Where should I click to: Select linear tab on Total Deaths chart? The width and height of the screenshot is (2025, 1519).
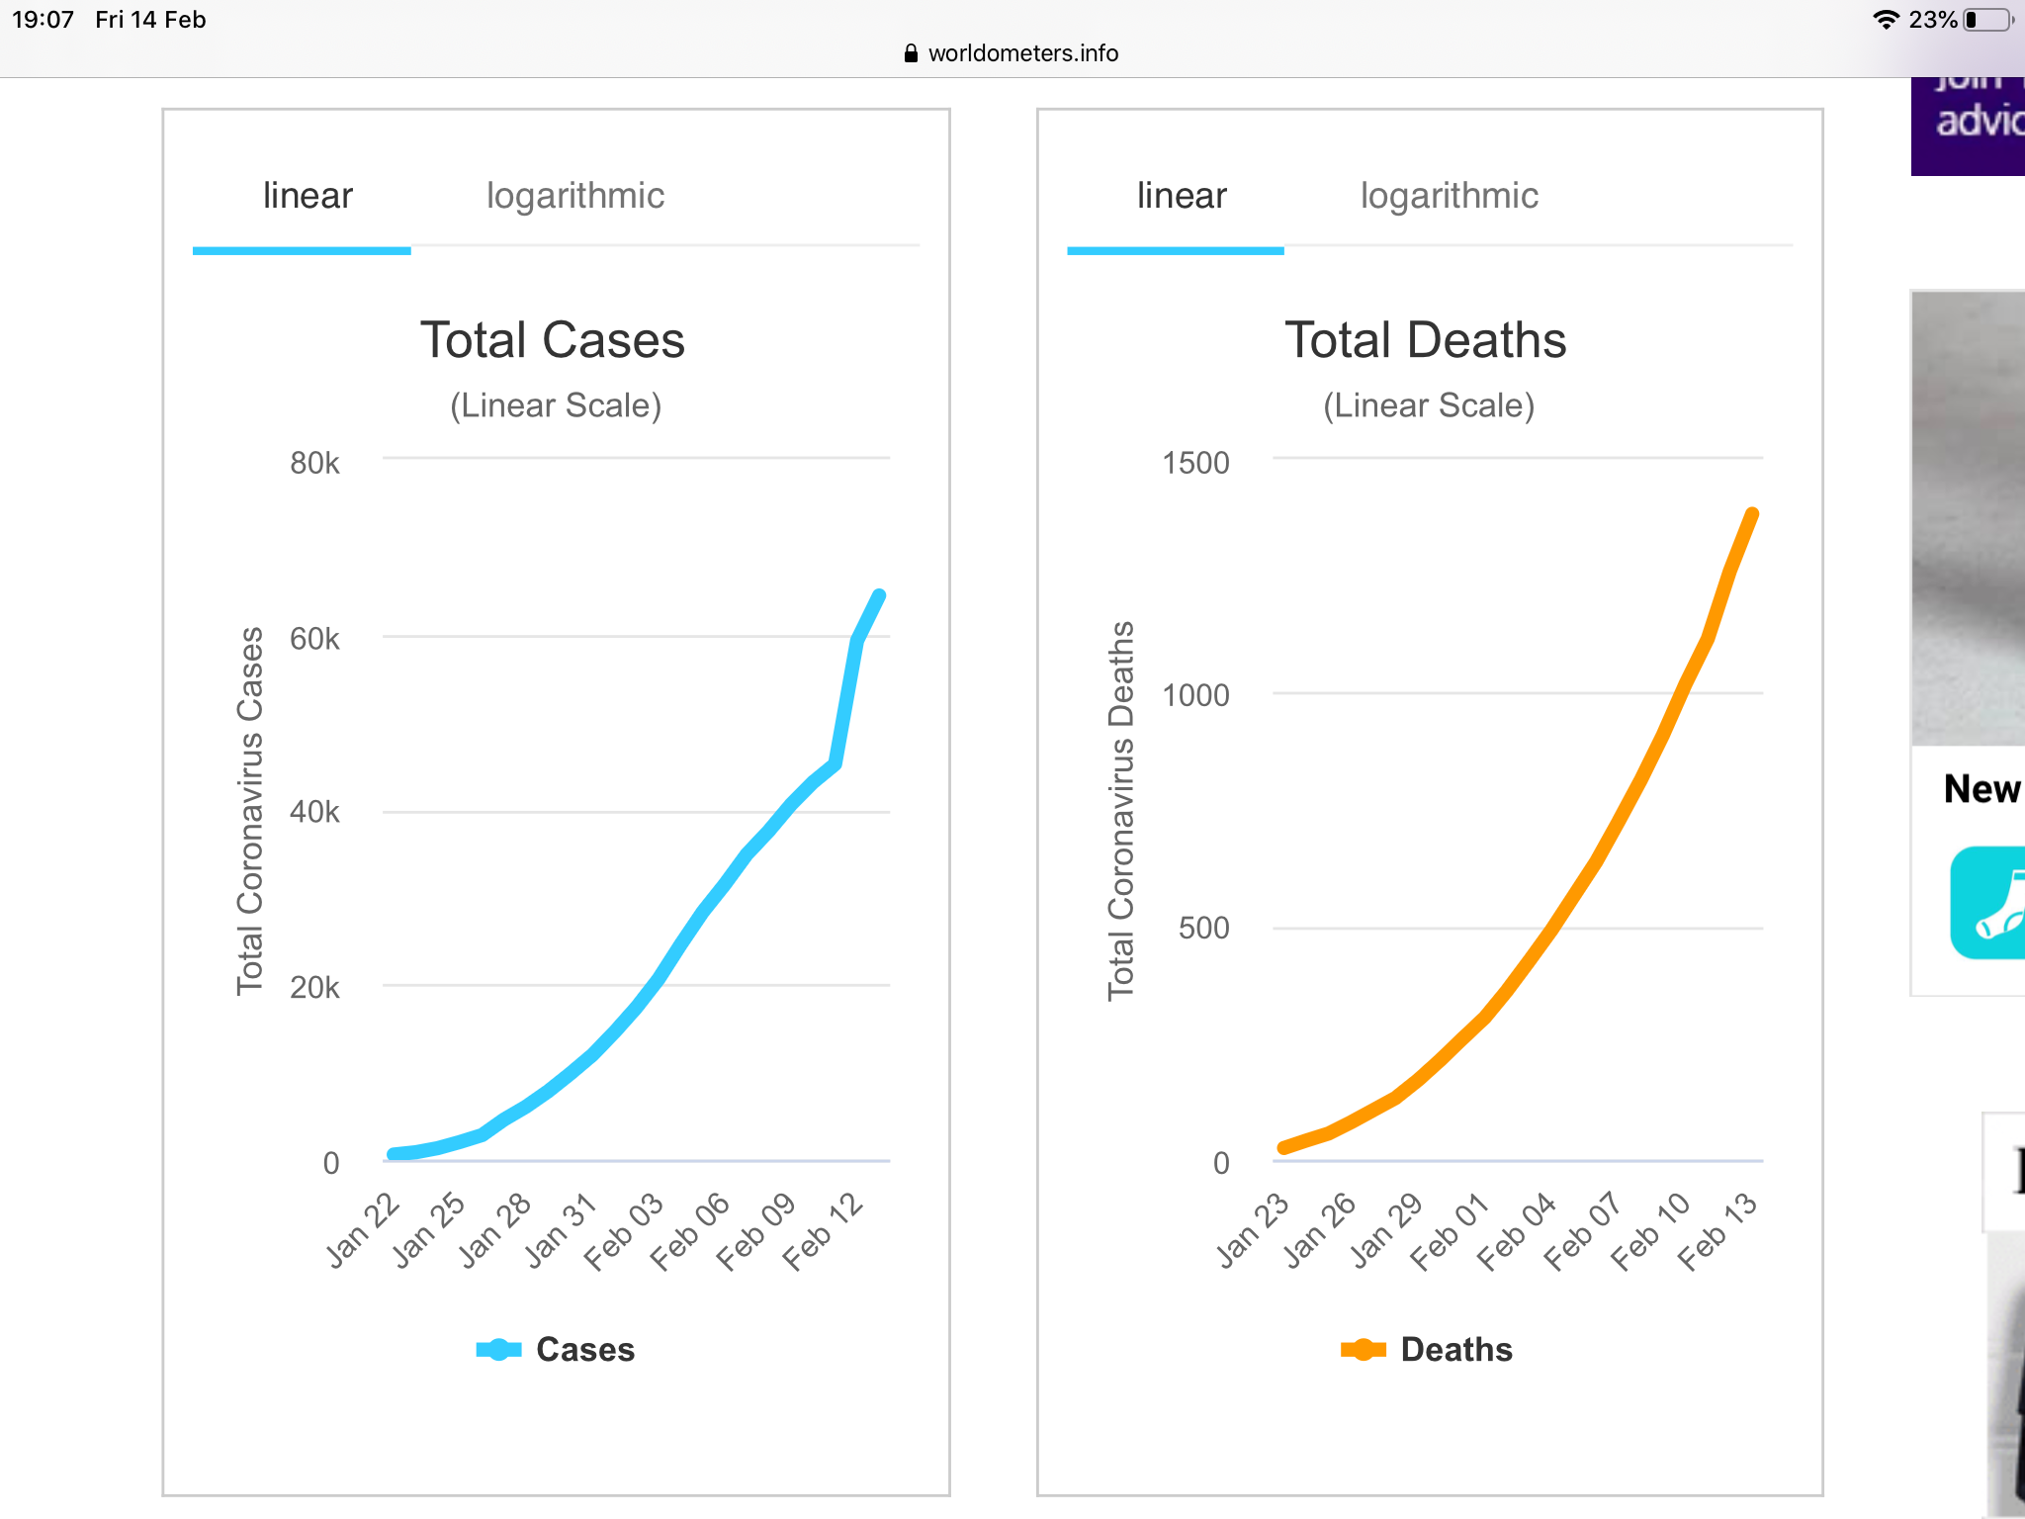pos(1182,196)
